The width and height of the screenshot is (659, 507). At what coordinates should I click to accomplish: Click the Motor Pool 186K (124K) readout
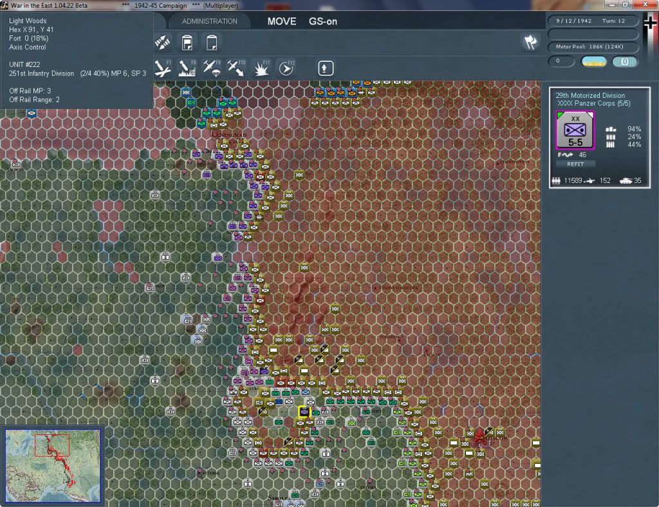tap(593, 46)
